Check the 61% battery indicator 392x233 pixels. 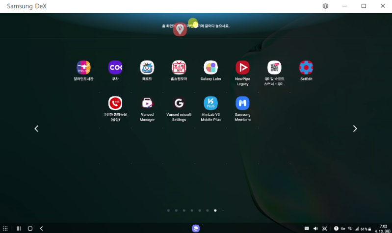tap(366, 229)
